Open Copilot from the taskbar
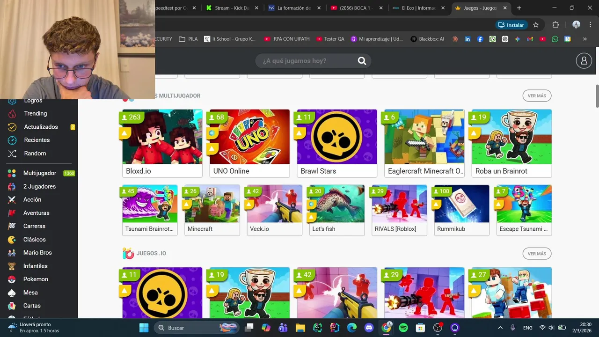The width and height of the screenshot is (599, 337). click(266, 328)
